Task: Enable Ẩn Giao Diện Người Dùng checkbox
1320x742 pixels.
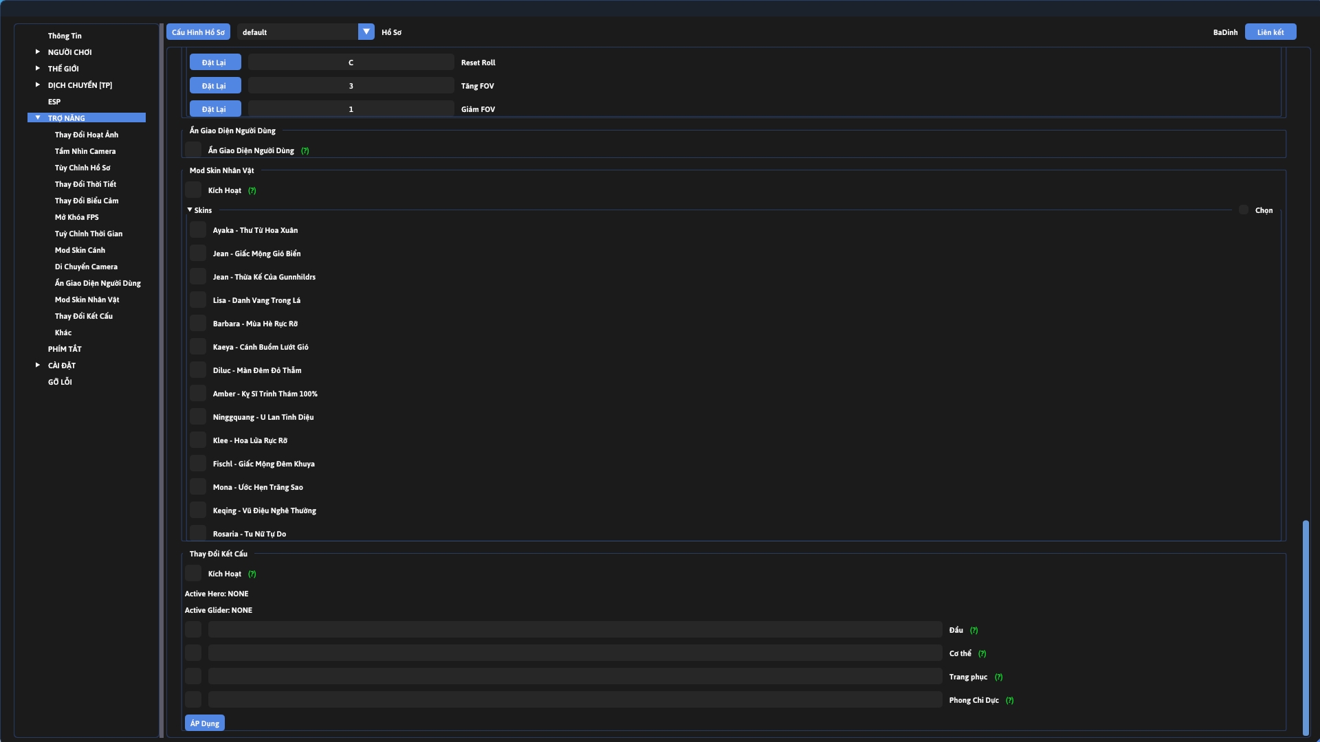Action: coord(193,150)
